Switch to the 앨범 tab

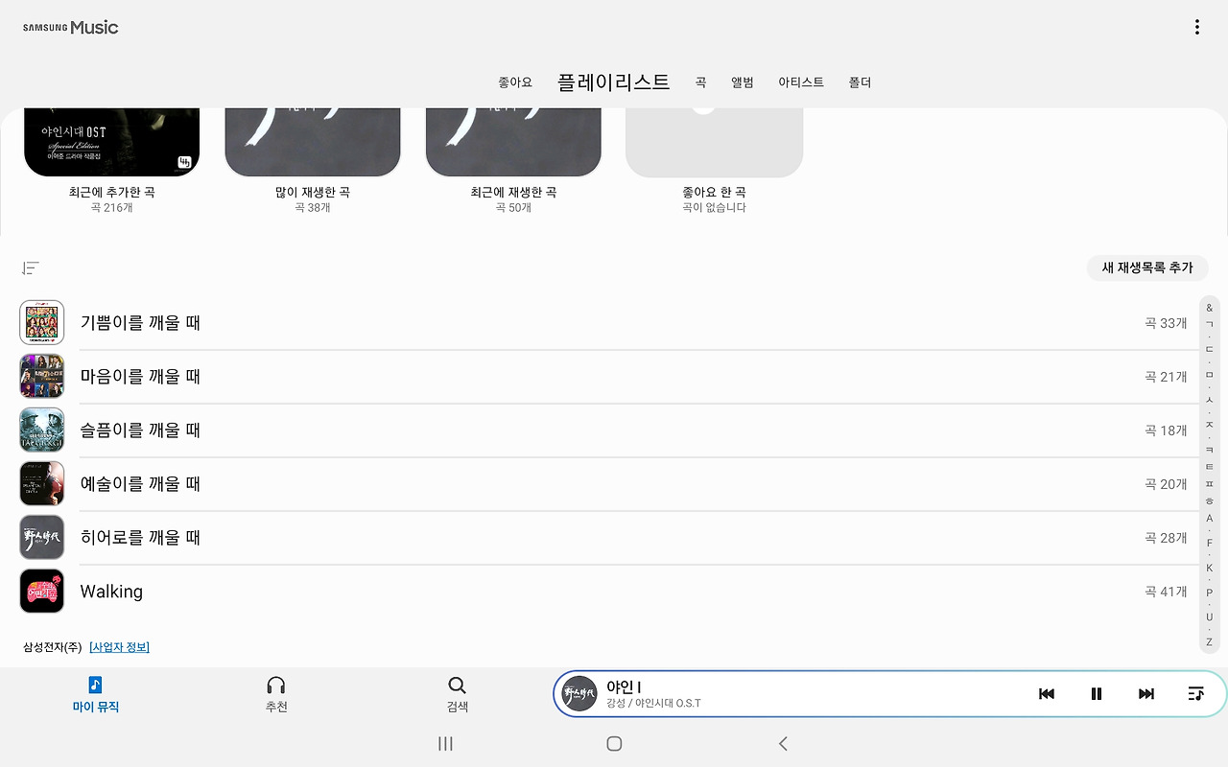pos(742,82)
